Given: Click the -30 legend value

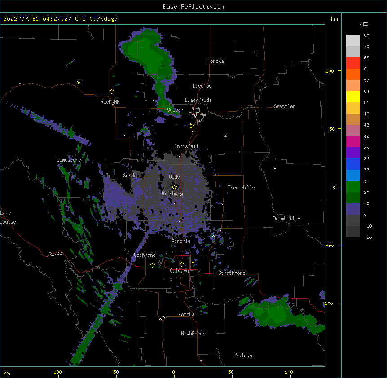Looking at the screenshot, I should 368,237.
